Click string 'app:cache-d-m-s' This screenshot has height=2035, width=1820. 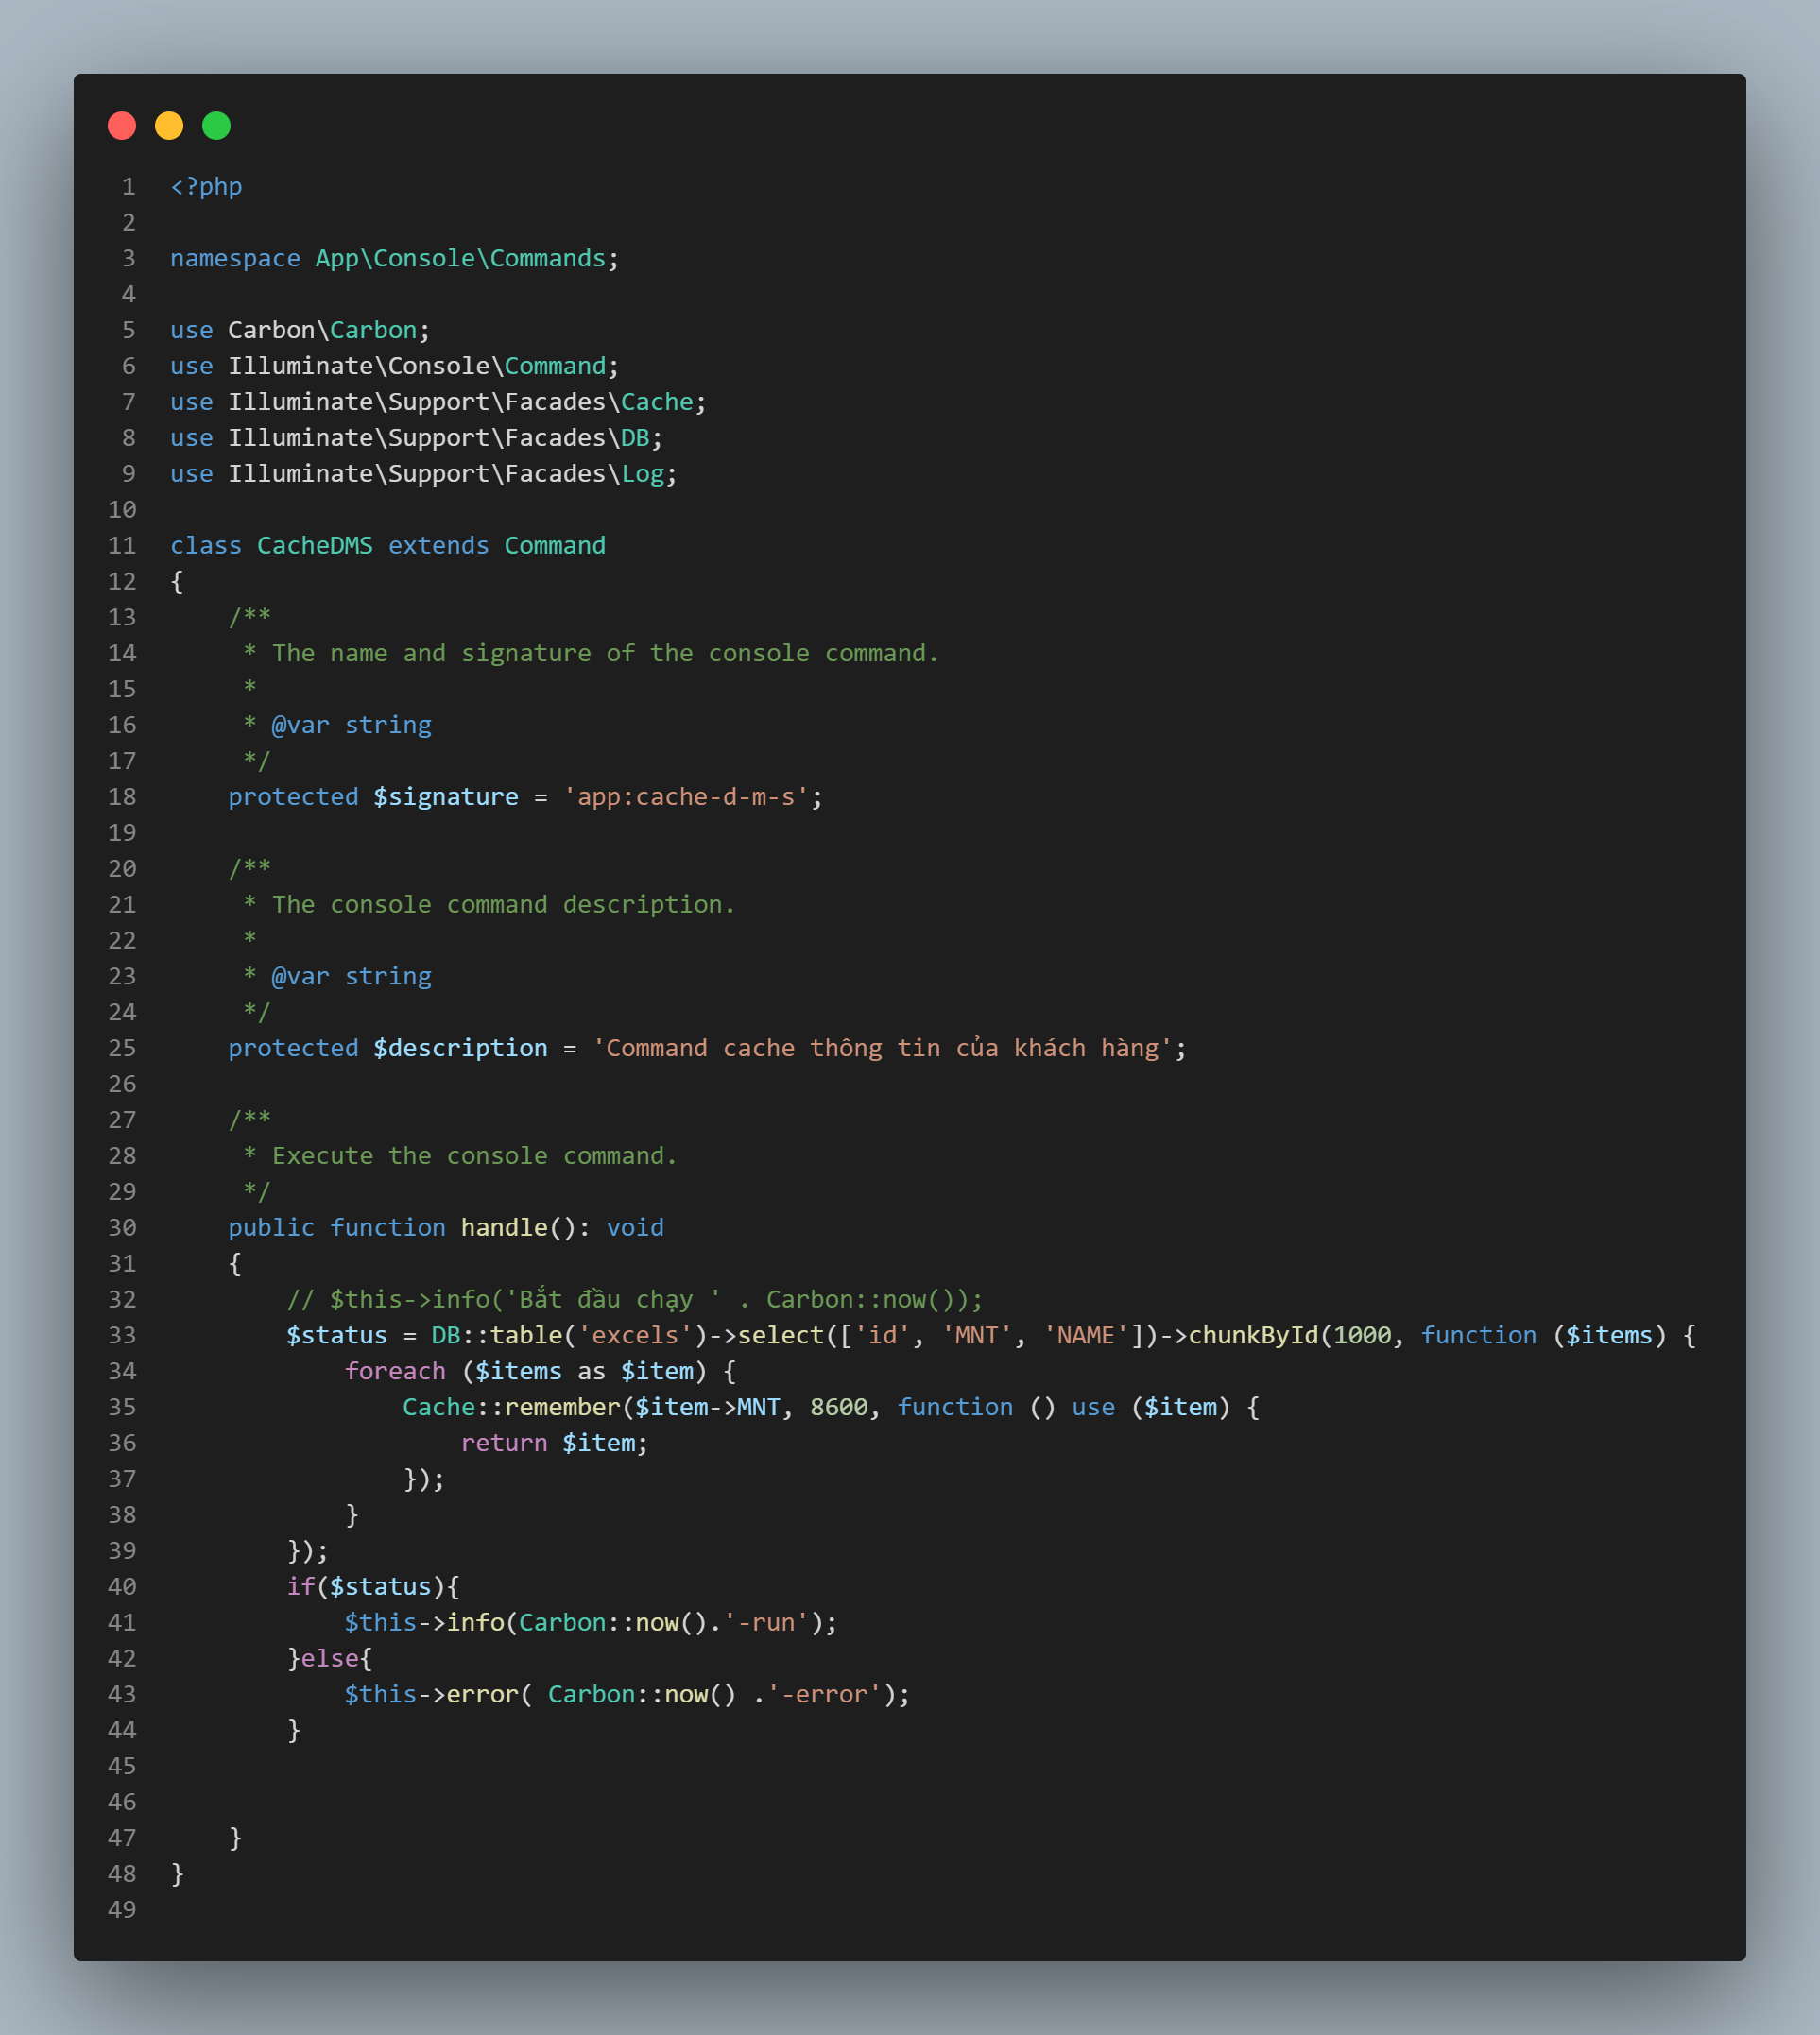coord(686,797)
